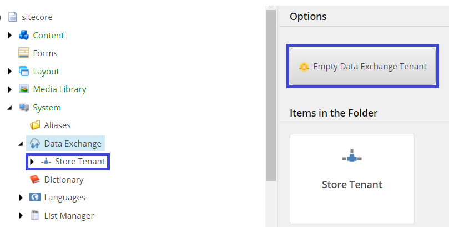Open the Store Tenant folder item tile

pos(352,179)
